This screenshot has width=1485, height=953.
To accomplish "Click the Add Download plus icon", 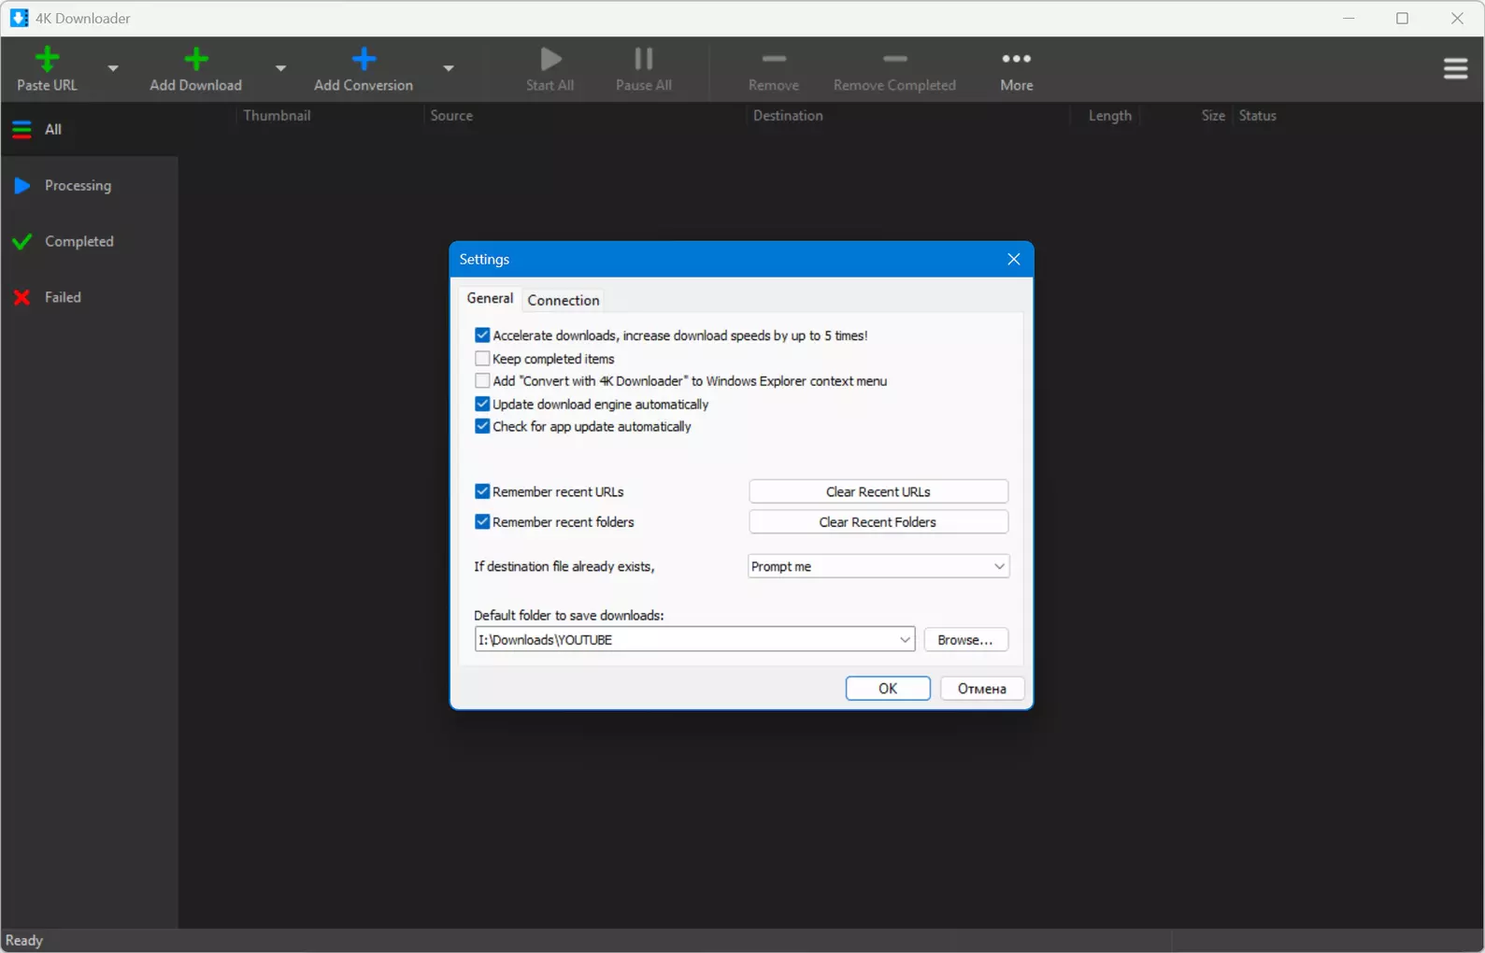I will point(195,60).
